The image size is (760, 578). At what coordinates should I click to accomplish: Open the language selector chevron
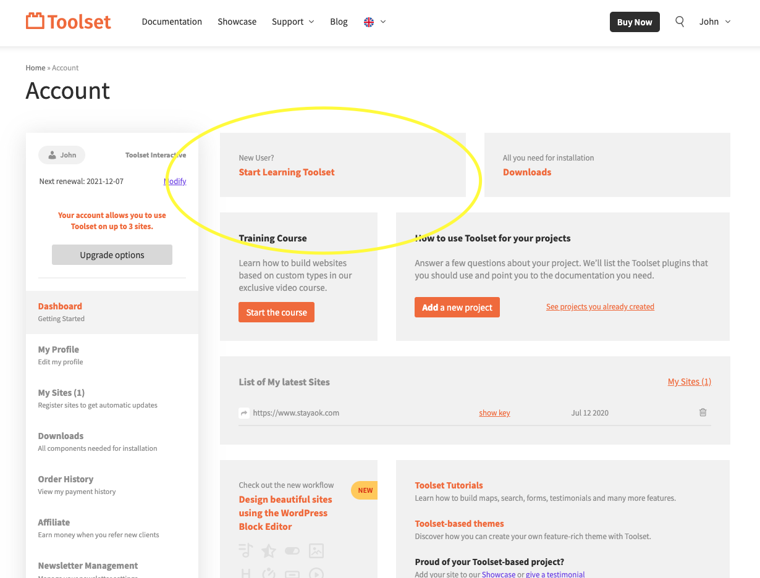383,22
